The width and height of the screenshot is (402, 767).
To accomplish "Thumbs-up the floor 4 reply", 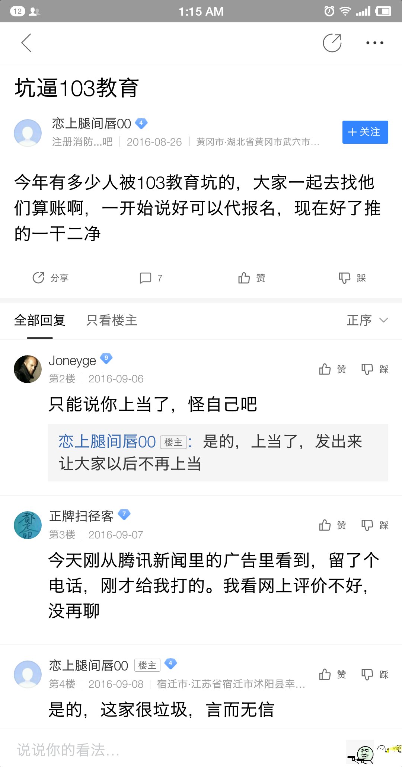I will [325, 674].
